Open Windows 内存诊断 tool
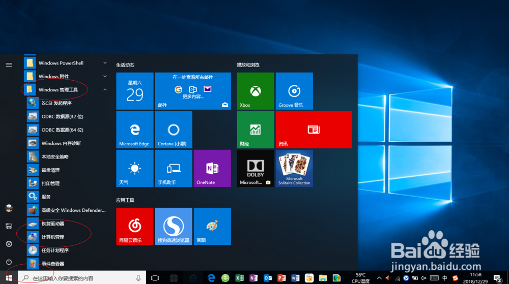The width and height of the screenshot is (509, 284). (x=66, y=143)
